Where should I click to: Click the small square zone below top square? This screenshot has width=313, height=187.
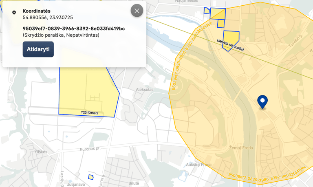tap(221, 24)
